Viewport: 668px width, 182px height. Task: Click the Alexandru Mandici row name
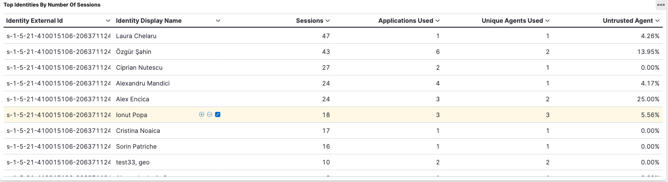click(x=143, y=83)
